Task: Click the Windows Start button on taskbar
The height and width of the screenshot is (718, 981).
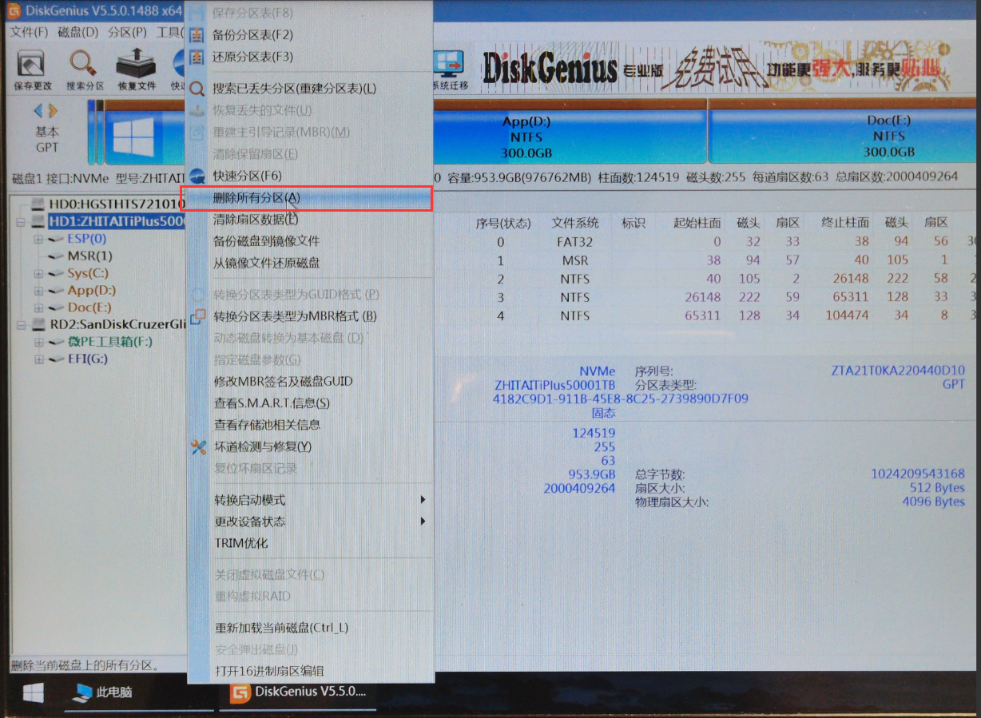Action: pyautogui.click(x=34, y=692)
